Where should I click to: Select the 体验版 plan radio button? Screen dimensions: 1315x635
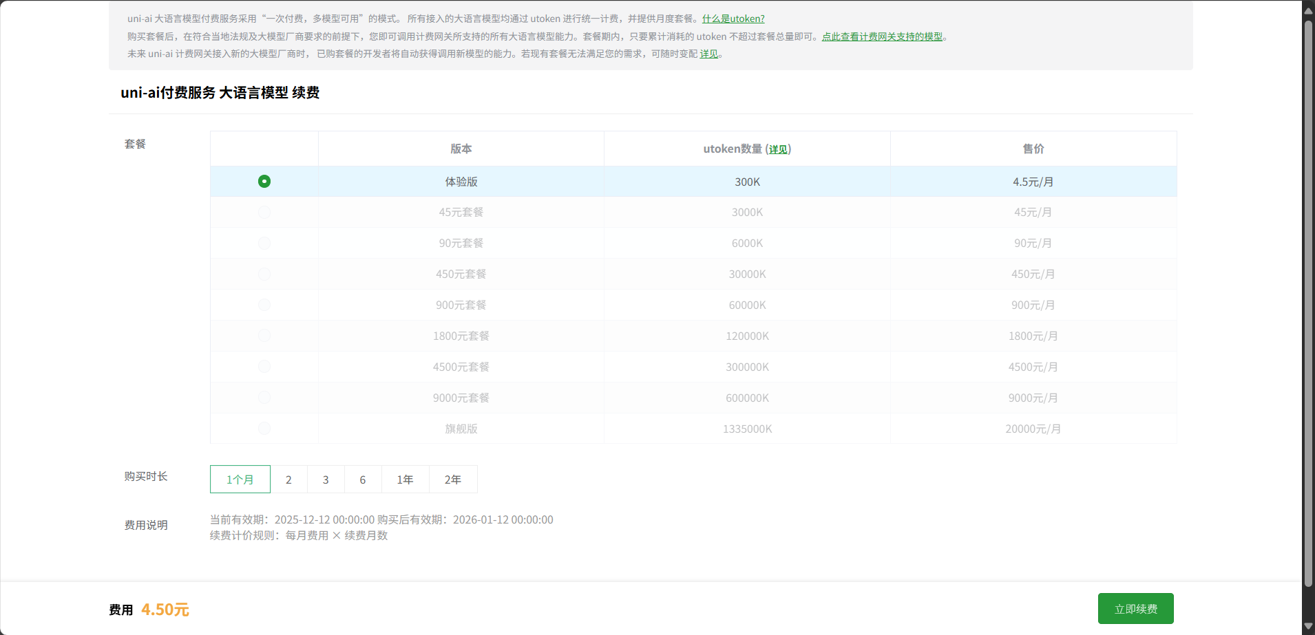[x=264, y=182]
